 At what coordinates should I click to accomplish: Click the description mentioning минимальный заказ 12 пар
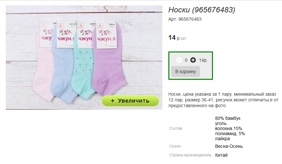coord(223,100)
